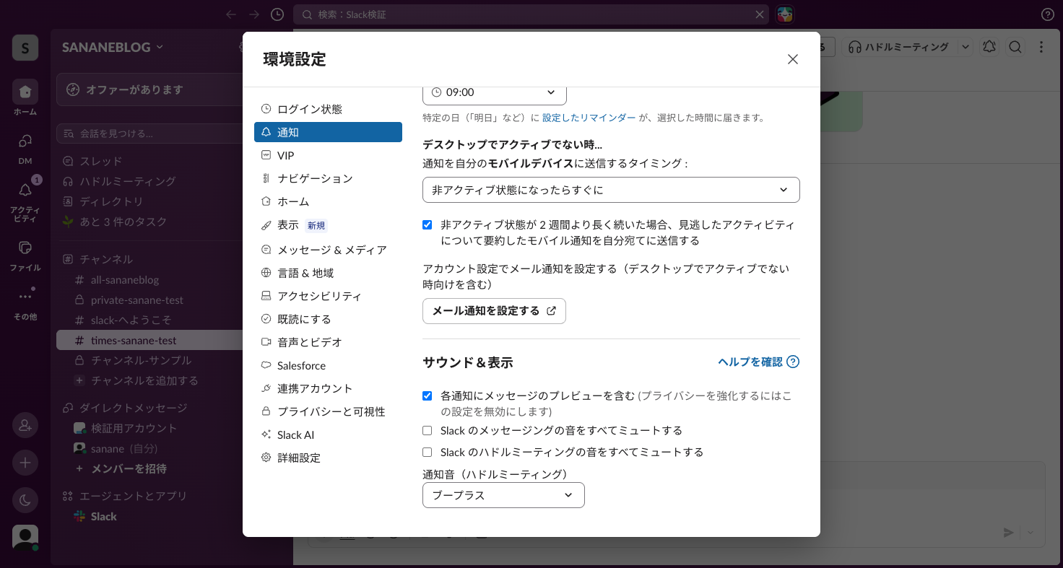1063x568 pixels.
Task: Open the ブープラス notification sound dropdown
Action: (x=503, y=495)
